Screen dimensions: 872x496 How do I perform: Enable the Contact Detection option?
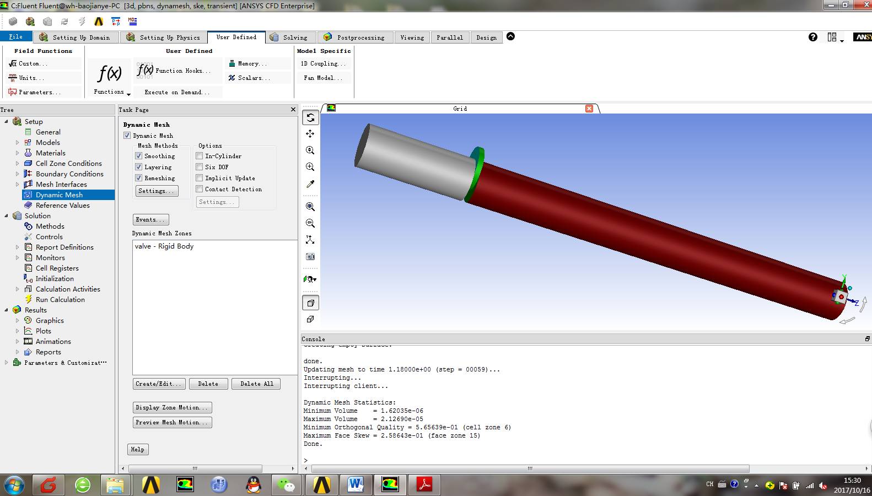200,189
